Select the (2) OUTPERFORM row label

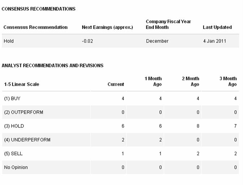[23, 112]
